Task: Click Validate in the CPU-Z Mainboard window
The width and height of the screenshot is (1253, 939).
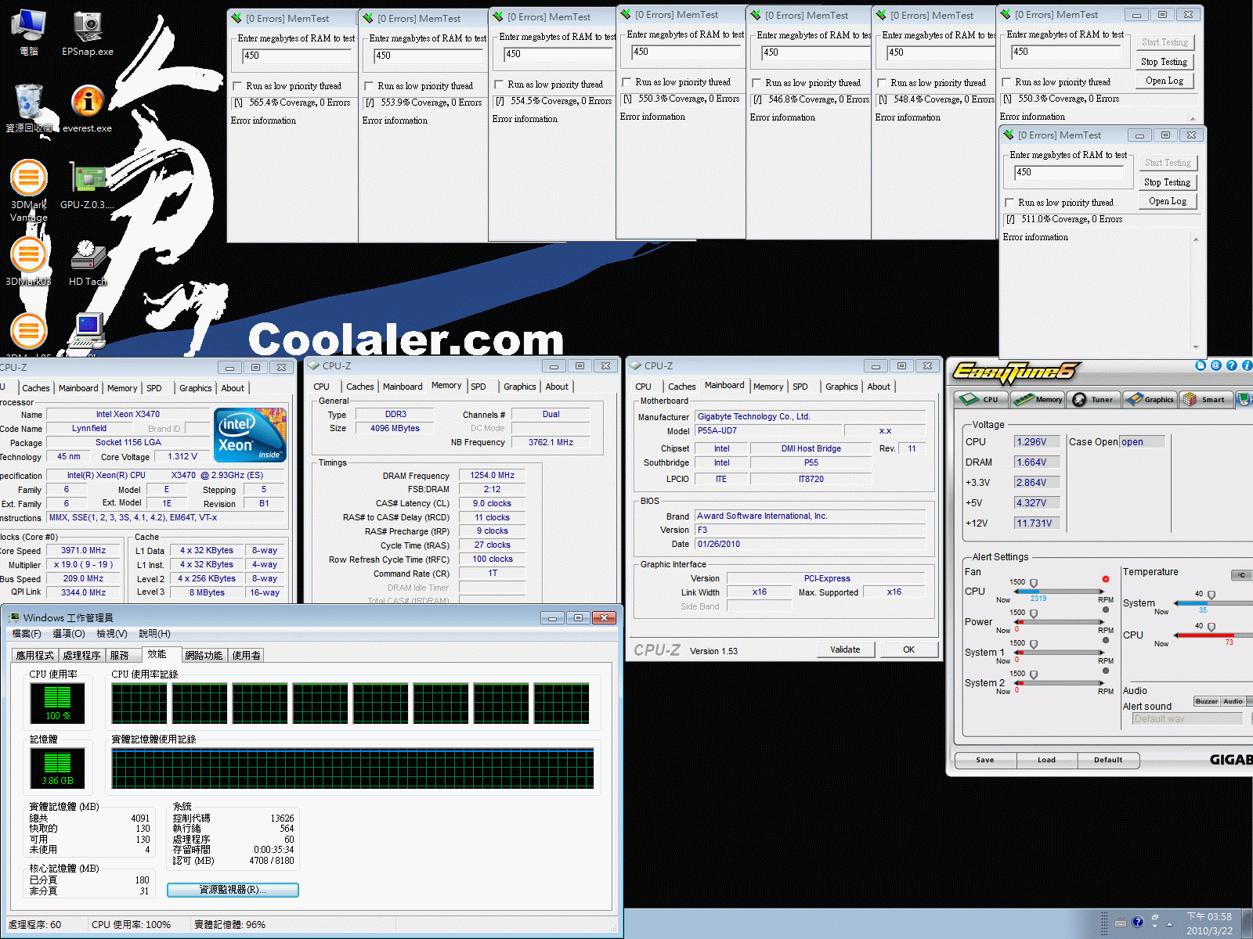Action: point(845,649)
